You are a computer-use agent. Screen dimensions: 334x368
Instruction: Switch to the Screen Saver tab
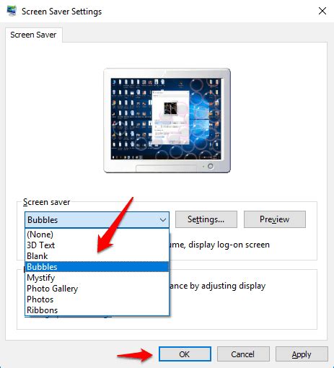coord(33,35)
